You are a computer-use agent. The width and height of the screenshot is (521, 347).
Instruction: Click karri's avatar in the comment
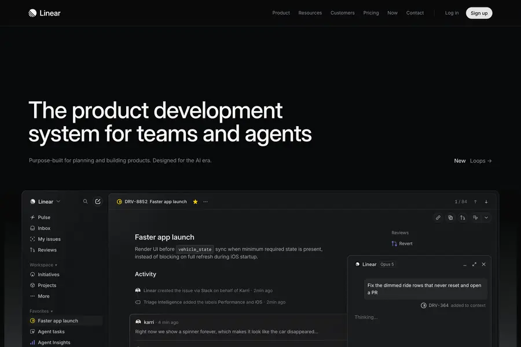(x=138, y=322)
